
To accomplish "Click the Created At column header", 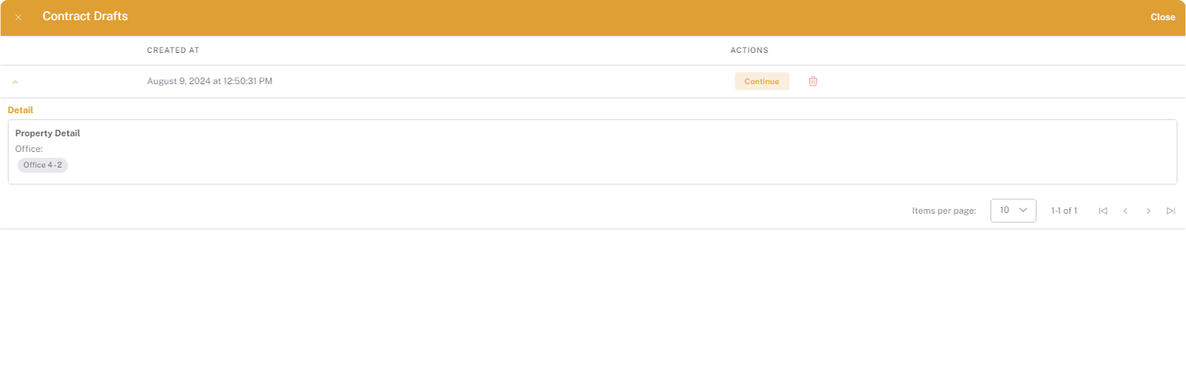I will tap(173, 51).
